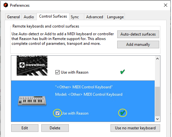Edit the selected control surface
The image size is (172, 137).
coord(25,128)
